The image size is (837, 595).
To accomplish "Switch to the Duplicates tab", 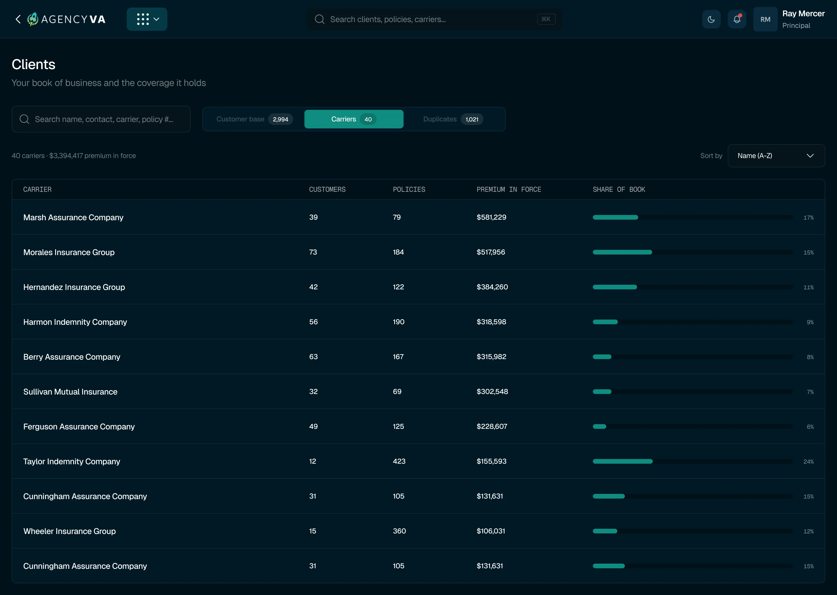I will coord(453,119).
